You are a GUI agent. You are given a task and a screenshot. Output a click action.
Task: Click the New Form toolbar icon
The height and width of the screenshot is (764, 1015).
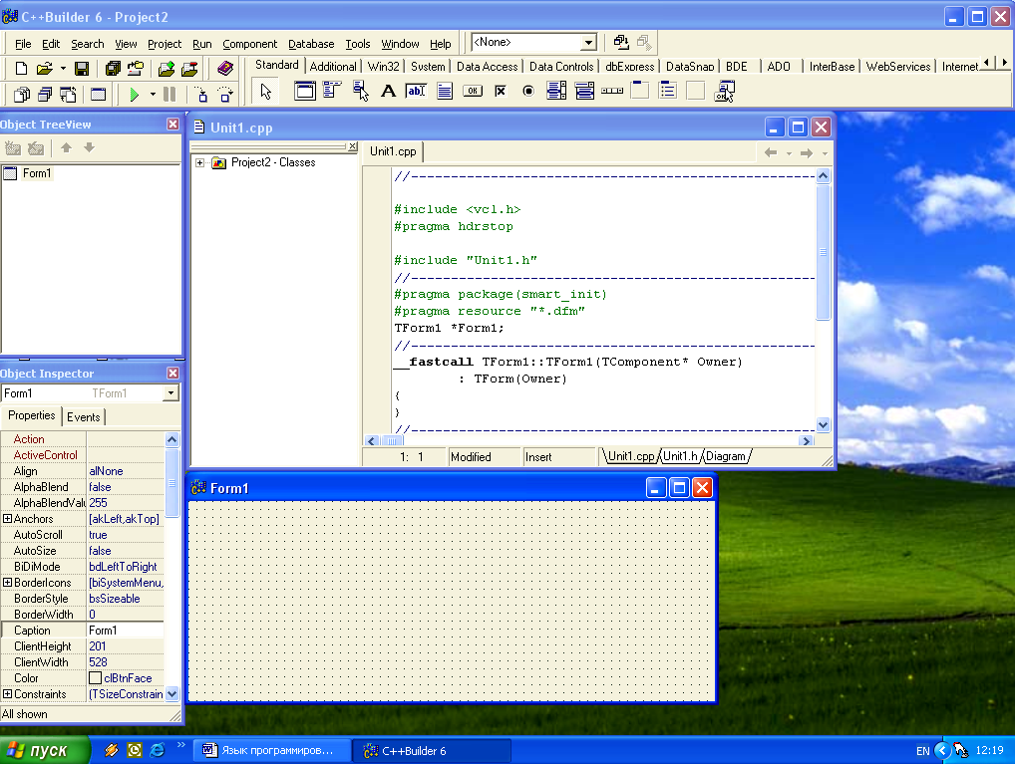coord(99,95)
